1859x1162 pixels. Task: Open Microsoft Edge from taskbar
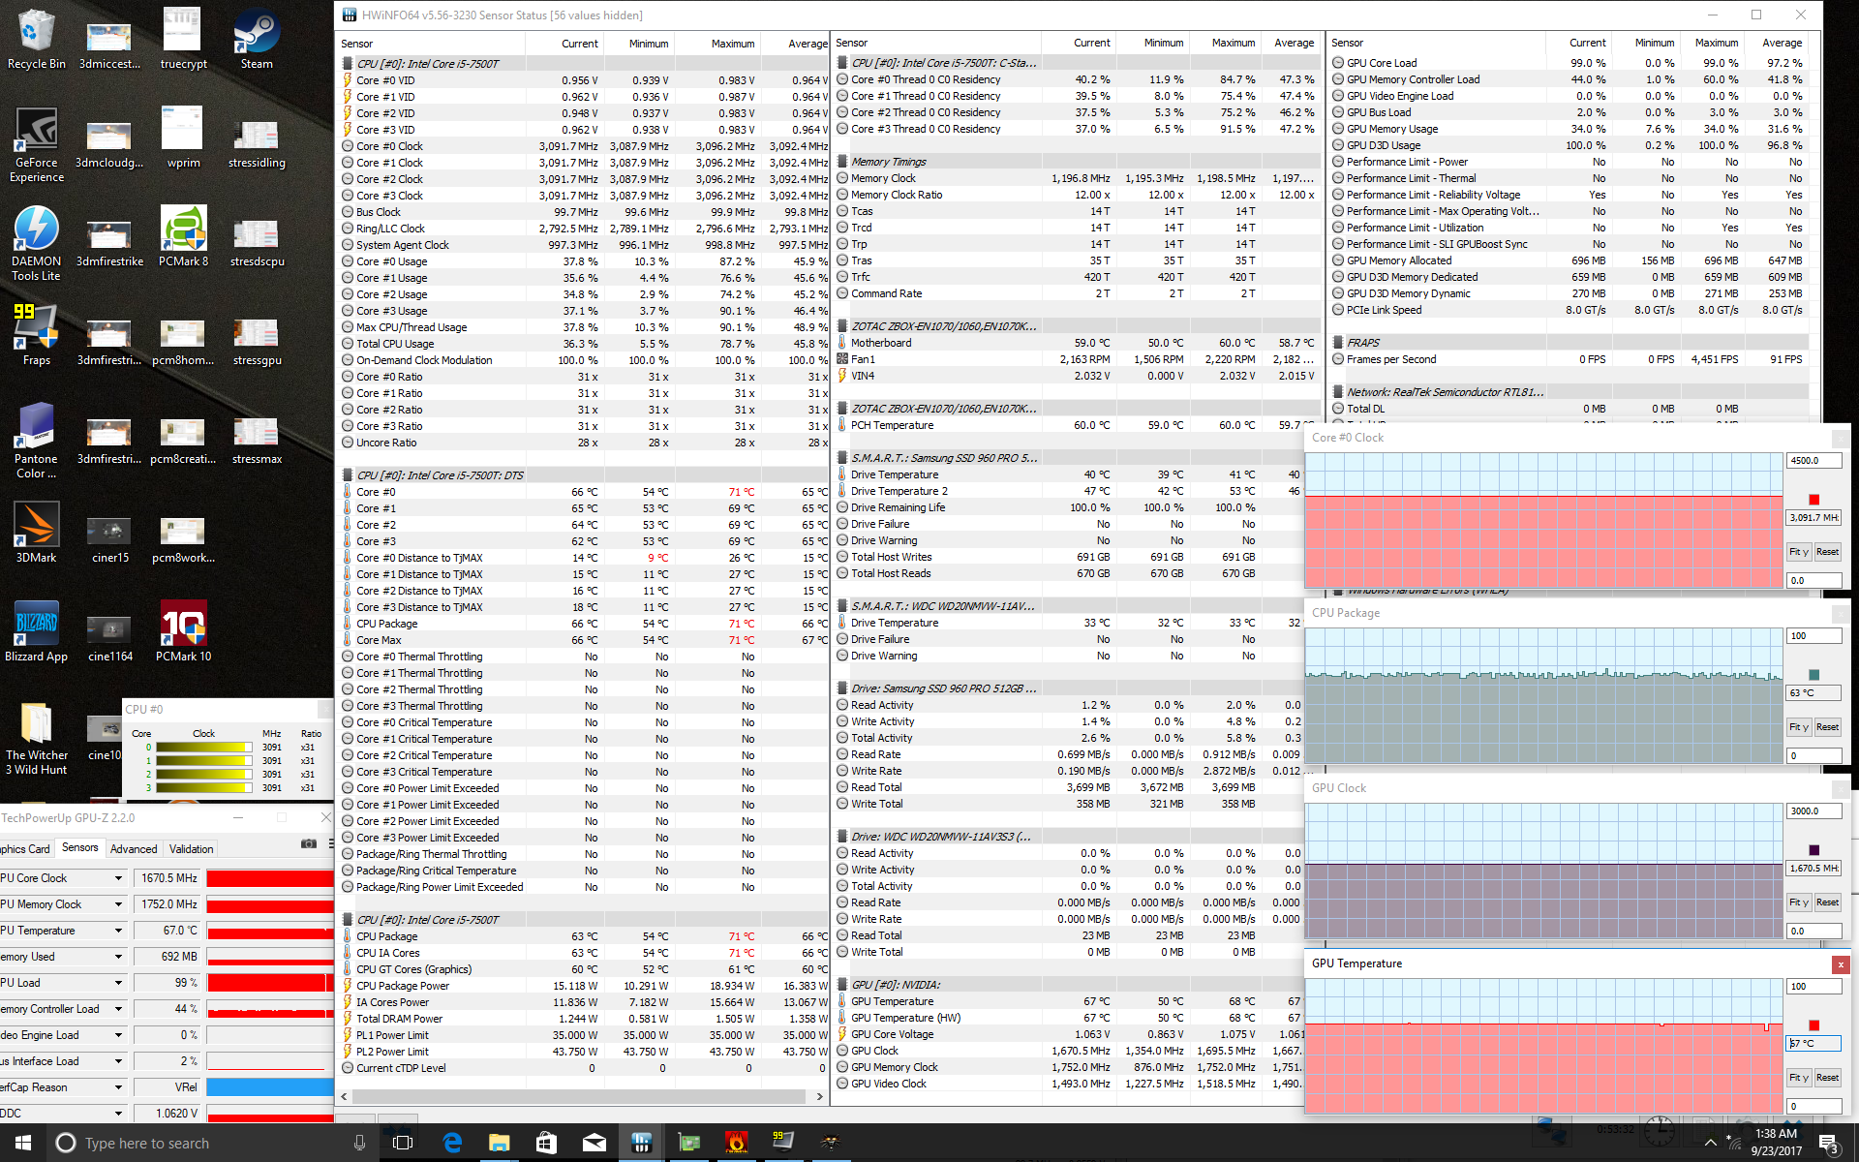pyautogui.click(x=452, y=1143)
